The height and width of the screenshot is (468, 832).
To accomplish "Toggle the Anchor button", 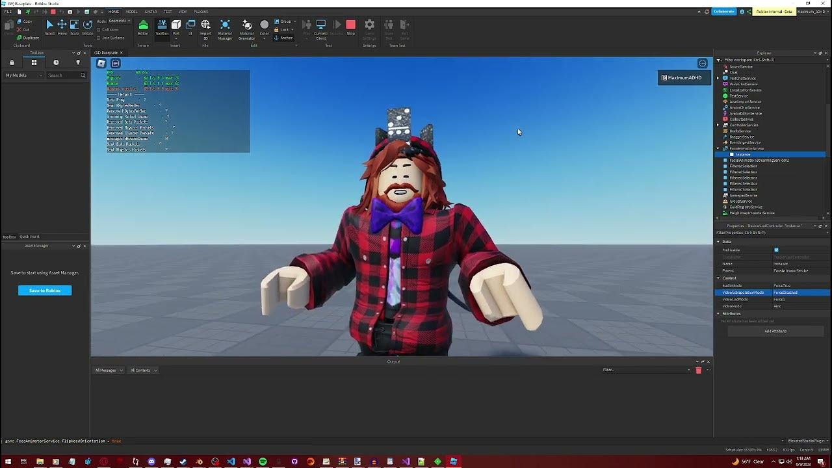I will pos(283,38).
